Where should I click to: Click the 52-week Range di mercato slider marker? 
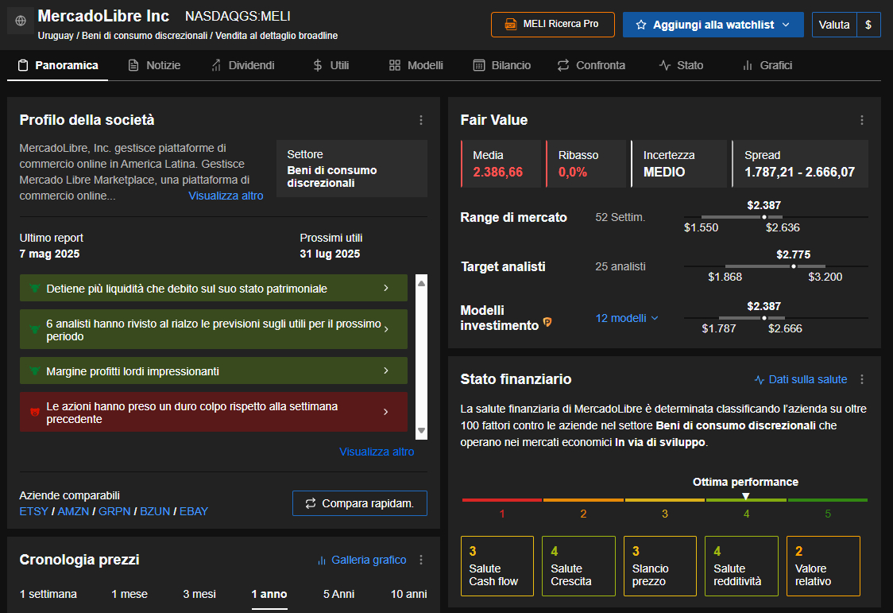click(764, 217)
